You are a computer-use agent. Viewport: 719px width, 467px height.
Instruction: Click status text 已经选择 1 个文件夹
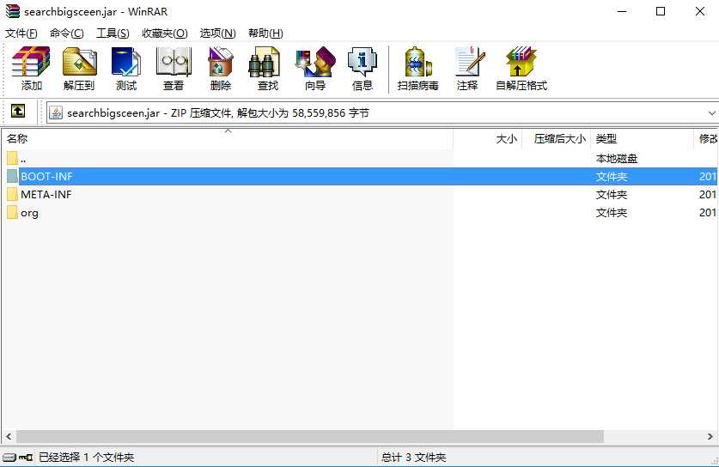click(x=86, y=457)
